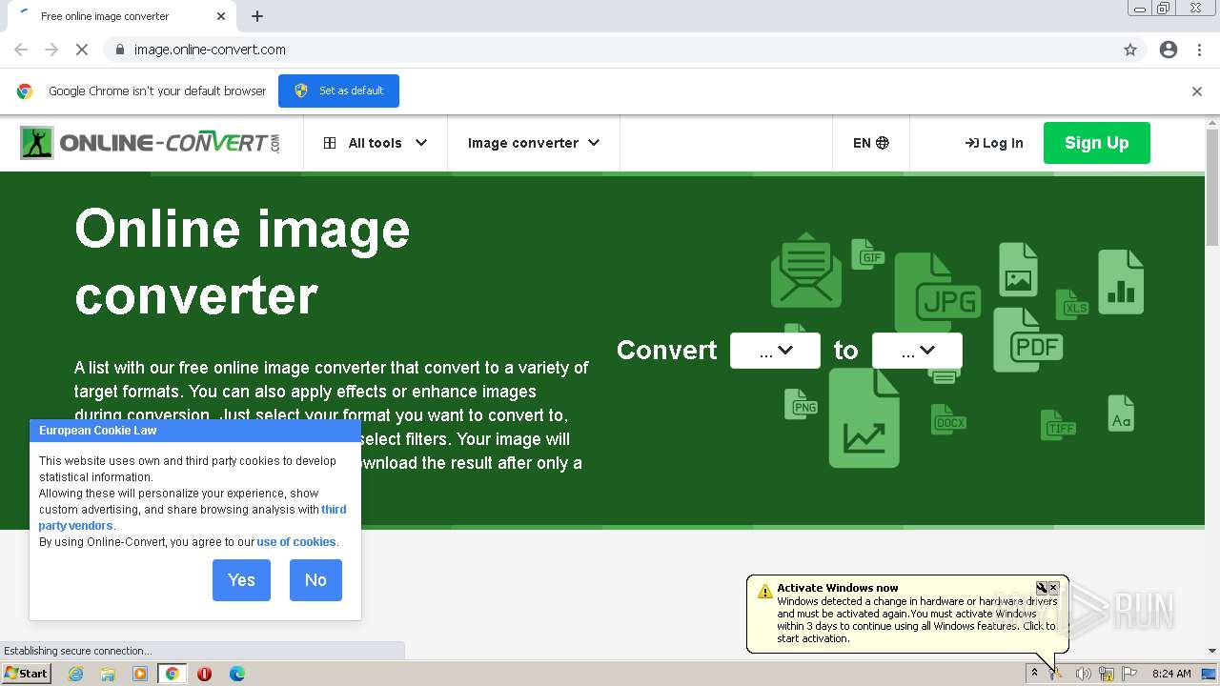Switch to Chrome in the taskbar

tap(172, 674)
